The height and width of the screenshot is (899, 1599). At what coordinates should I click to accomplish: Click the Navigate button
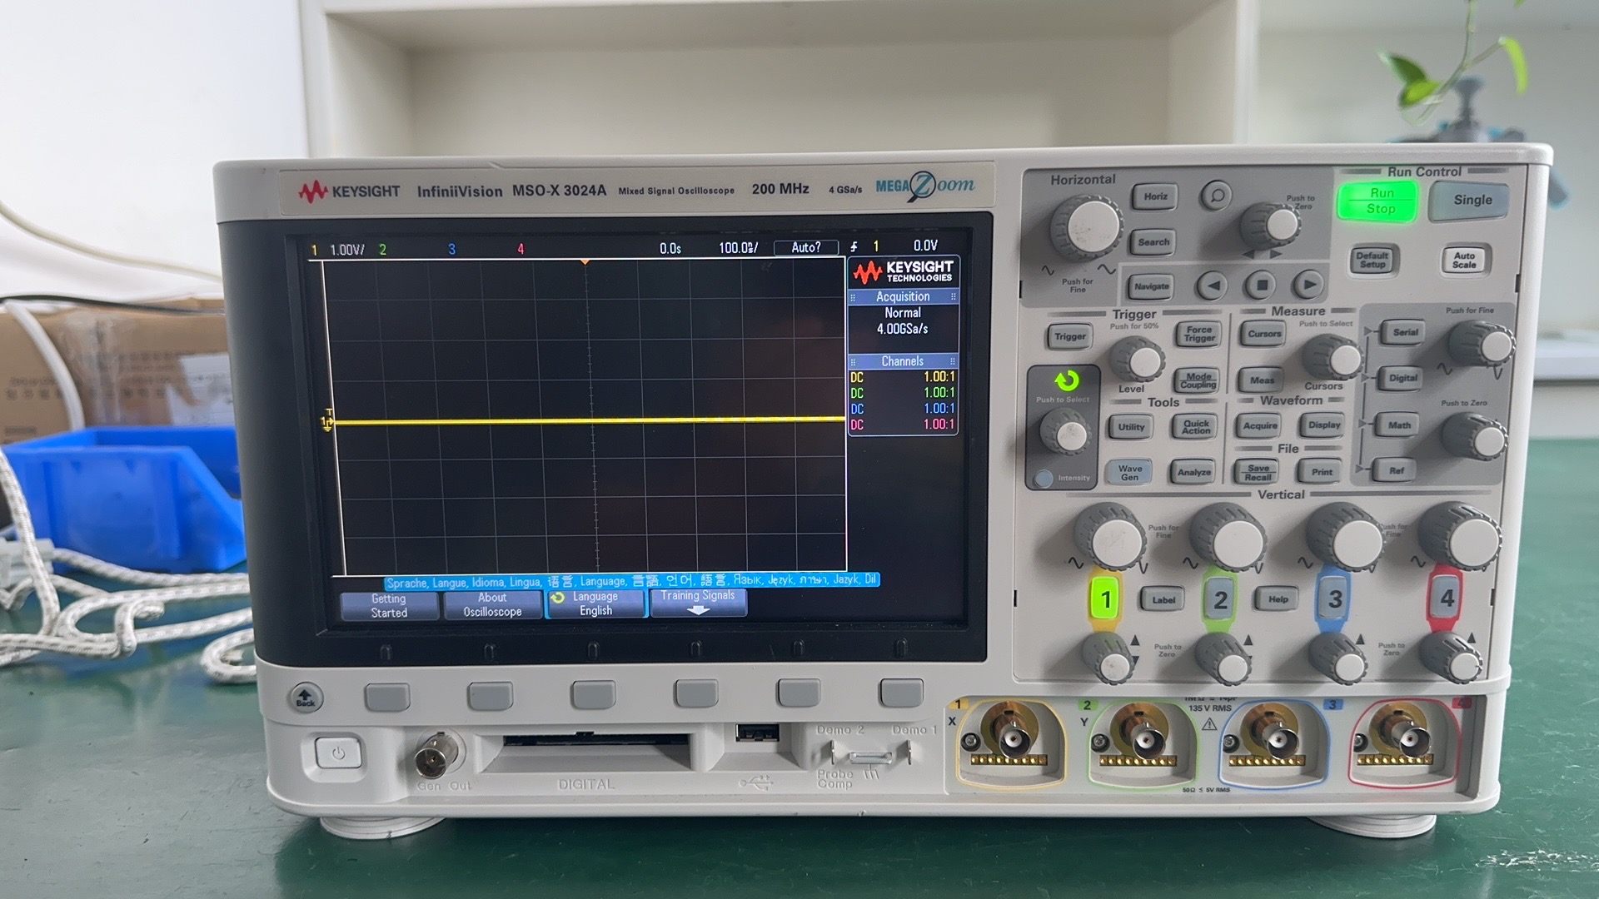(1152, 286)
